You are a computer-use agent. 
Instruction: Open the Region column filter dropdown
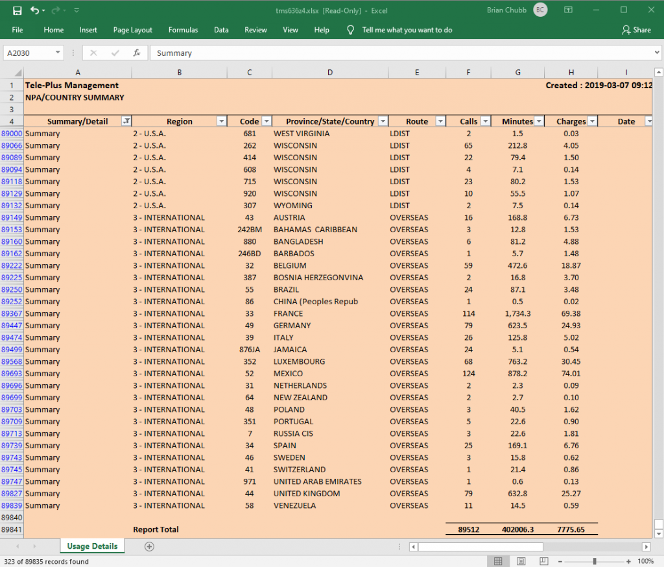[221, 121]
